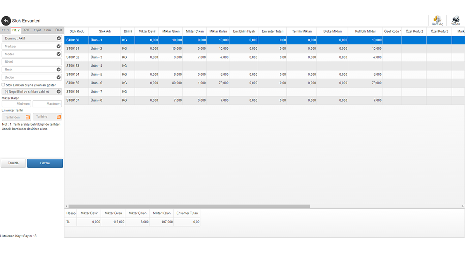465x253 pixels.
Task: Click the back arrow icon beside Stok Envanteri
Action: (6, 21)
